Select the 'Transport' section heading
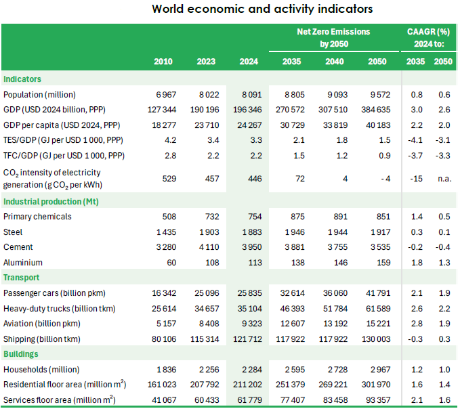 coord(22,278)
